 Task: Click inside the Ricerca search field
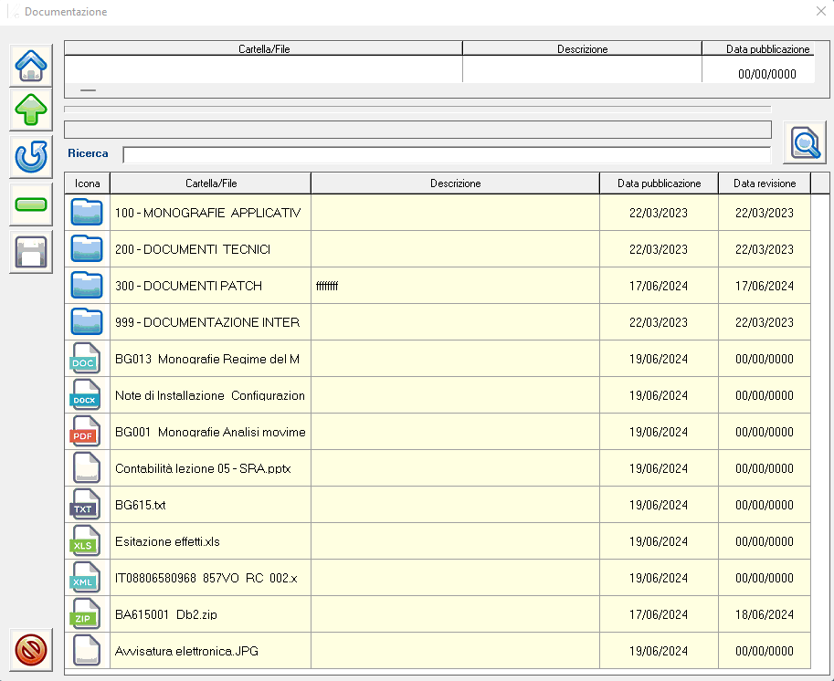(x=446, y=154)
